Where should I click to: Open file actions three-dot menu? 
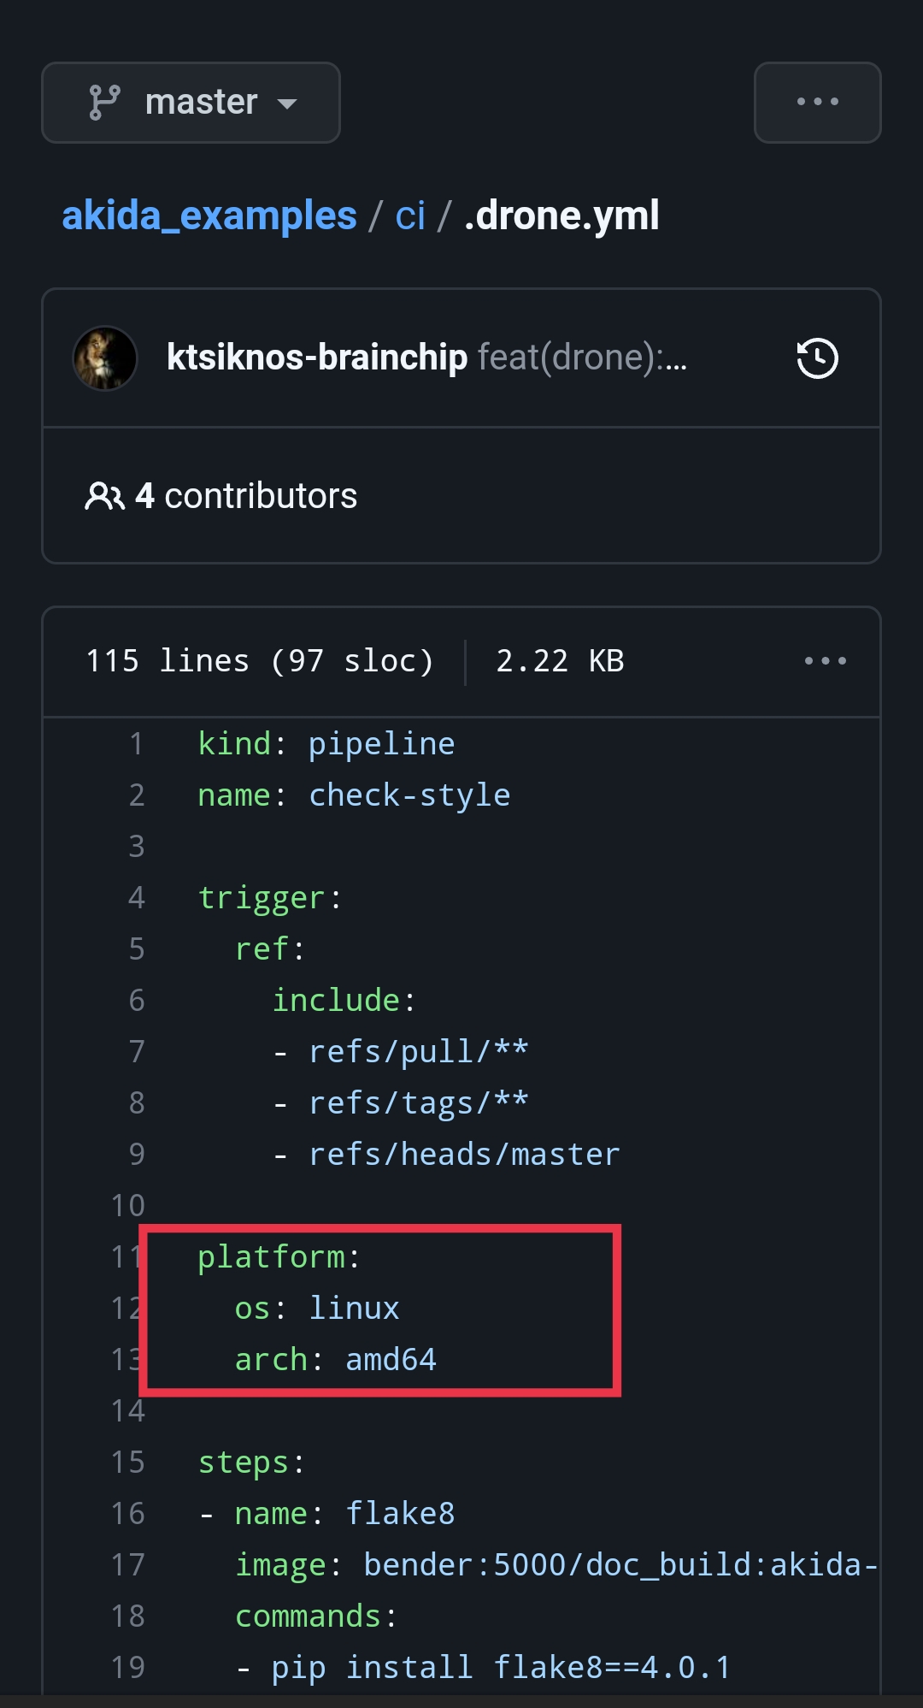pos(825,661)
